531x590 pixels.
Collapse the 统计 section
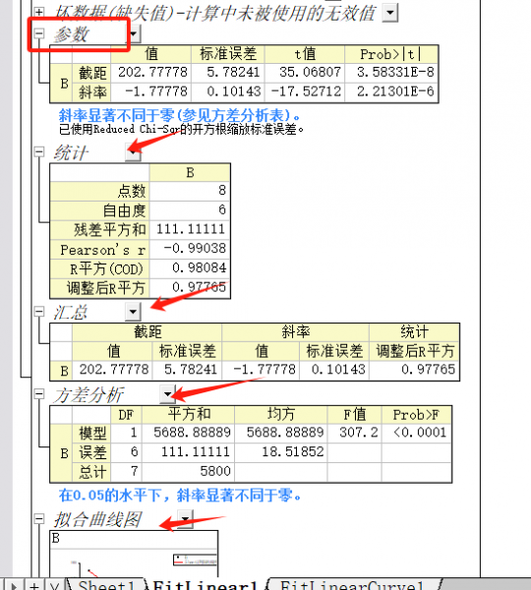tap(38, 151)
